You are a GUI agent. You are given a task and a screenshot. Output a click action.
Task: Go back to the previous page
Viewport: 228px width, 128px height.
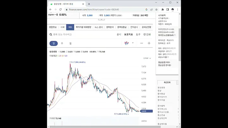click(50, 10)
